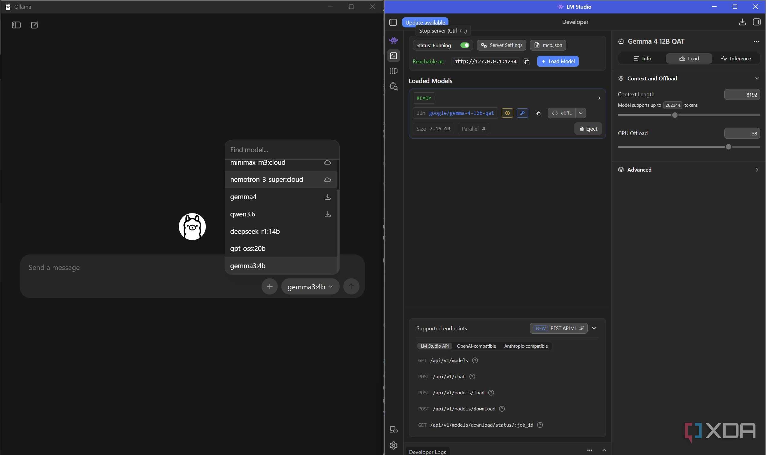Open cURL dropdown arrow
Viewport: 766px width, 455px height.
tap(581, 113)
